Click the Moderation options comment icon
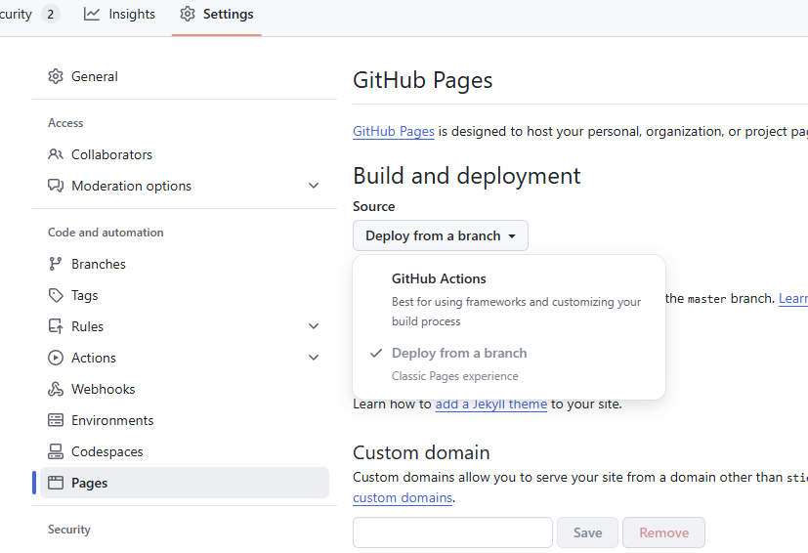Image resolution: width=808 pixels, height=553 pixels. tap(56, 186)
